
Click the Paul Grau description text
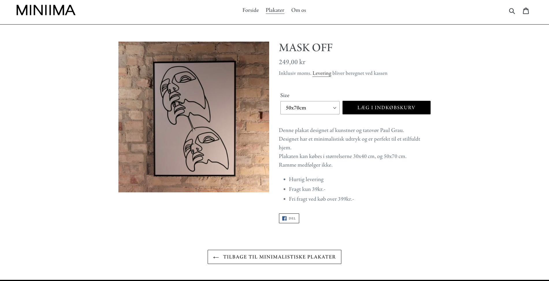click(x=341, y=130)
